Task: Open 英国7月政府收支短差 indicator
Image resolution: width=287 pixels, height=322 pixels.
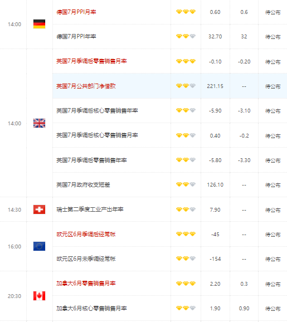Action: click(x=83, y=185)
